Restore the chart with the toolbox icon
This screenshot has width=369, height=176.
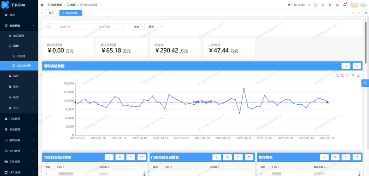tap(348, 75)
